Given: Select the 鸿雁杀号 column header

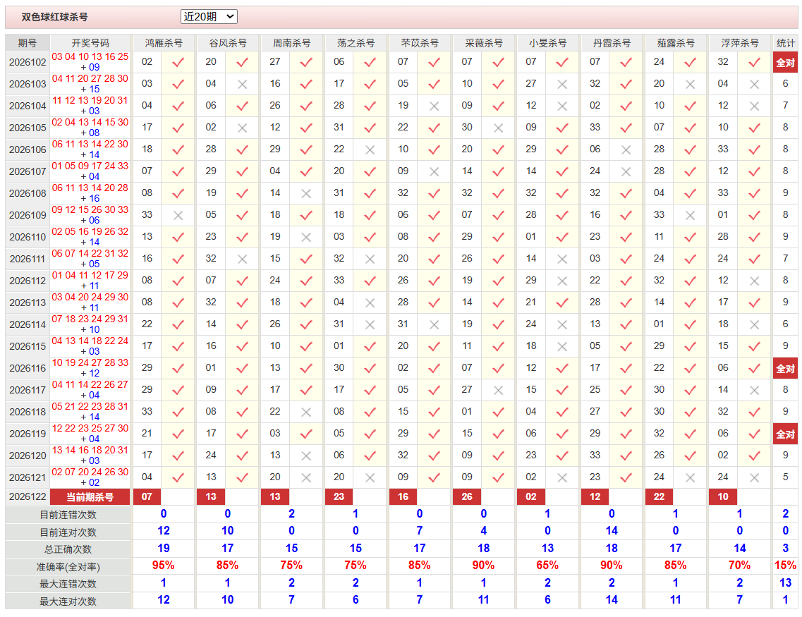Looking at the screenshot, I should point(164,43).
